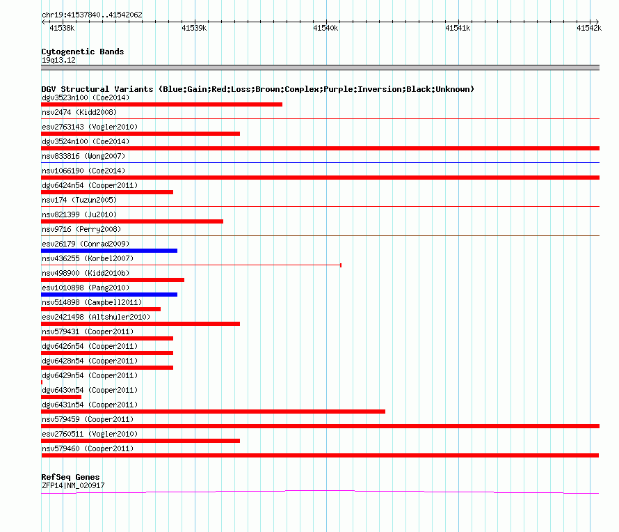Image resolution: width=619 pixels, height=532 pixels.
Task: Click the nsv2474 (Kidd2008) variant label
Action: tap(79, 112)
